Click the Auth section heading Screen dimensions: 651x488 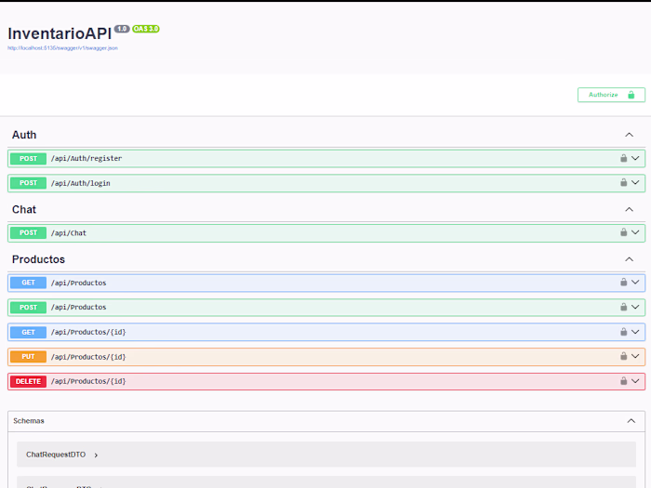24,135
